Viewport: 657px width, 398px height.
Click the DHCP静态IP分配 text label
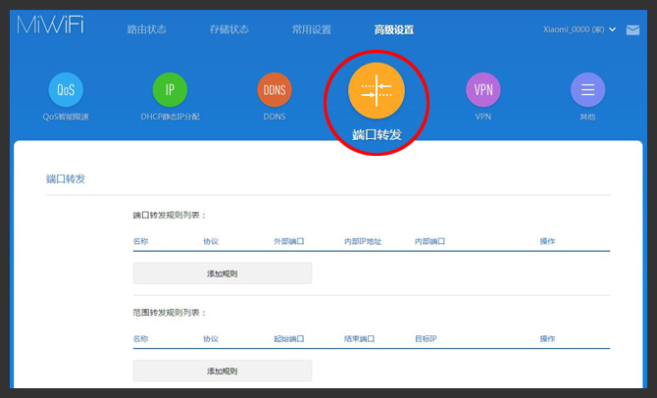[170, 116]
